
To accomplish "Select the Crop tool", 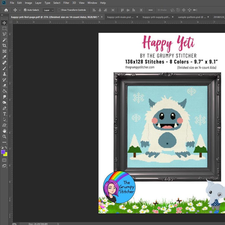I will 4,46.
